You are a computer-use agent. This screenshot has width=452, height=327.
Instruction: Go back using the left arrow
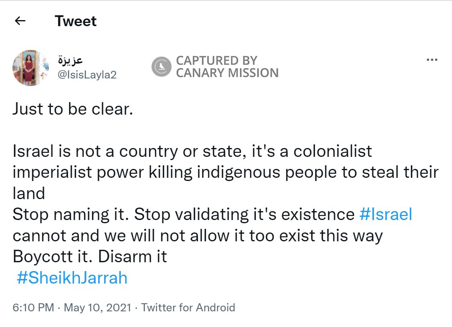20,21
